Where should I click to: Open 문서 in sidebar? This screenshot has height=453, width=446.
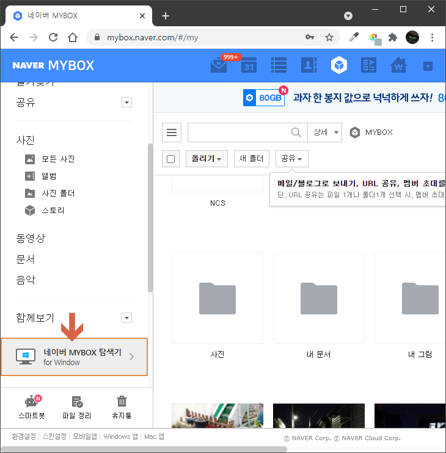[26, 259]
